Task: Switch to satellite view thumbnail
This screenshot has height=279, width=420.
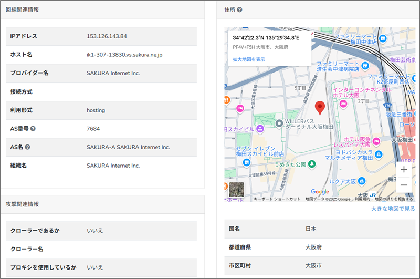Action: (x=236, y=190)
